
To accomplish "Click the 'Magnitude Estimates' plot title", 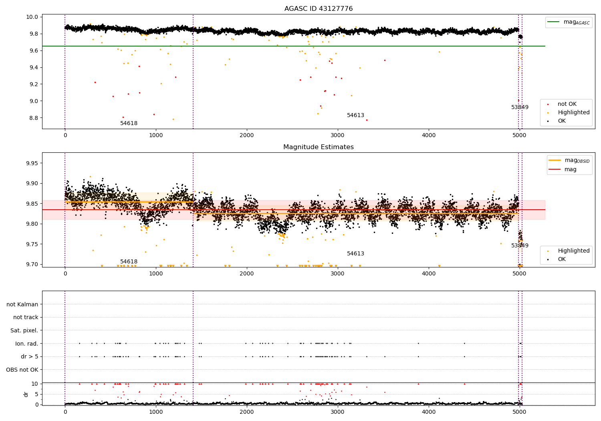I will [x=319, y=147].
